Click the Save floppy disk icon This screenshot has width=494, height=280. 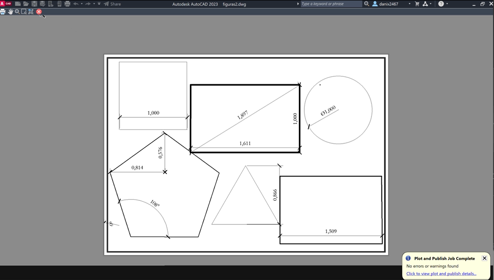tap(34, 4)
